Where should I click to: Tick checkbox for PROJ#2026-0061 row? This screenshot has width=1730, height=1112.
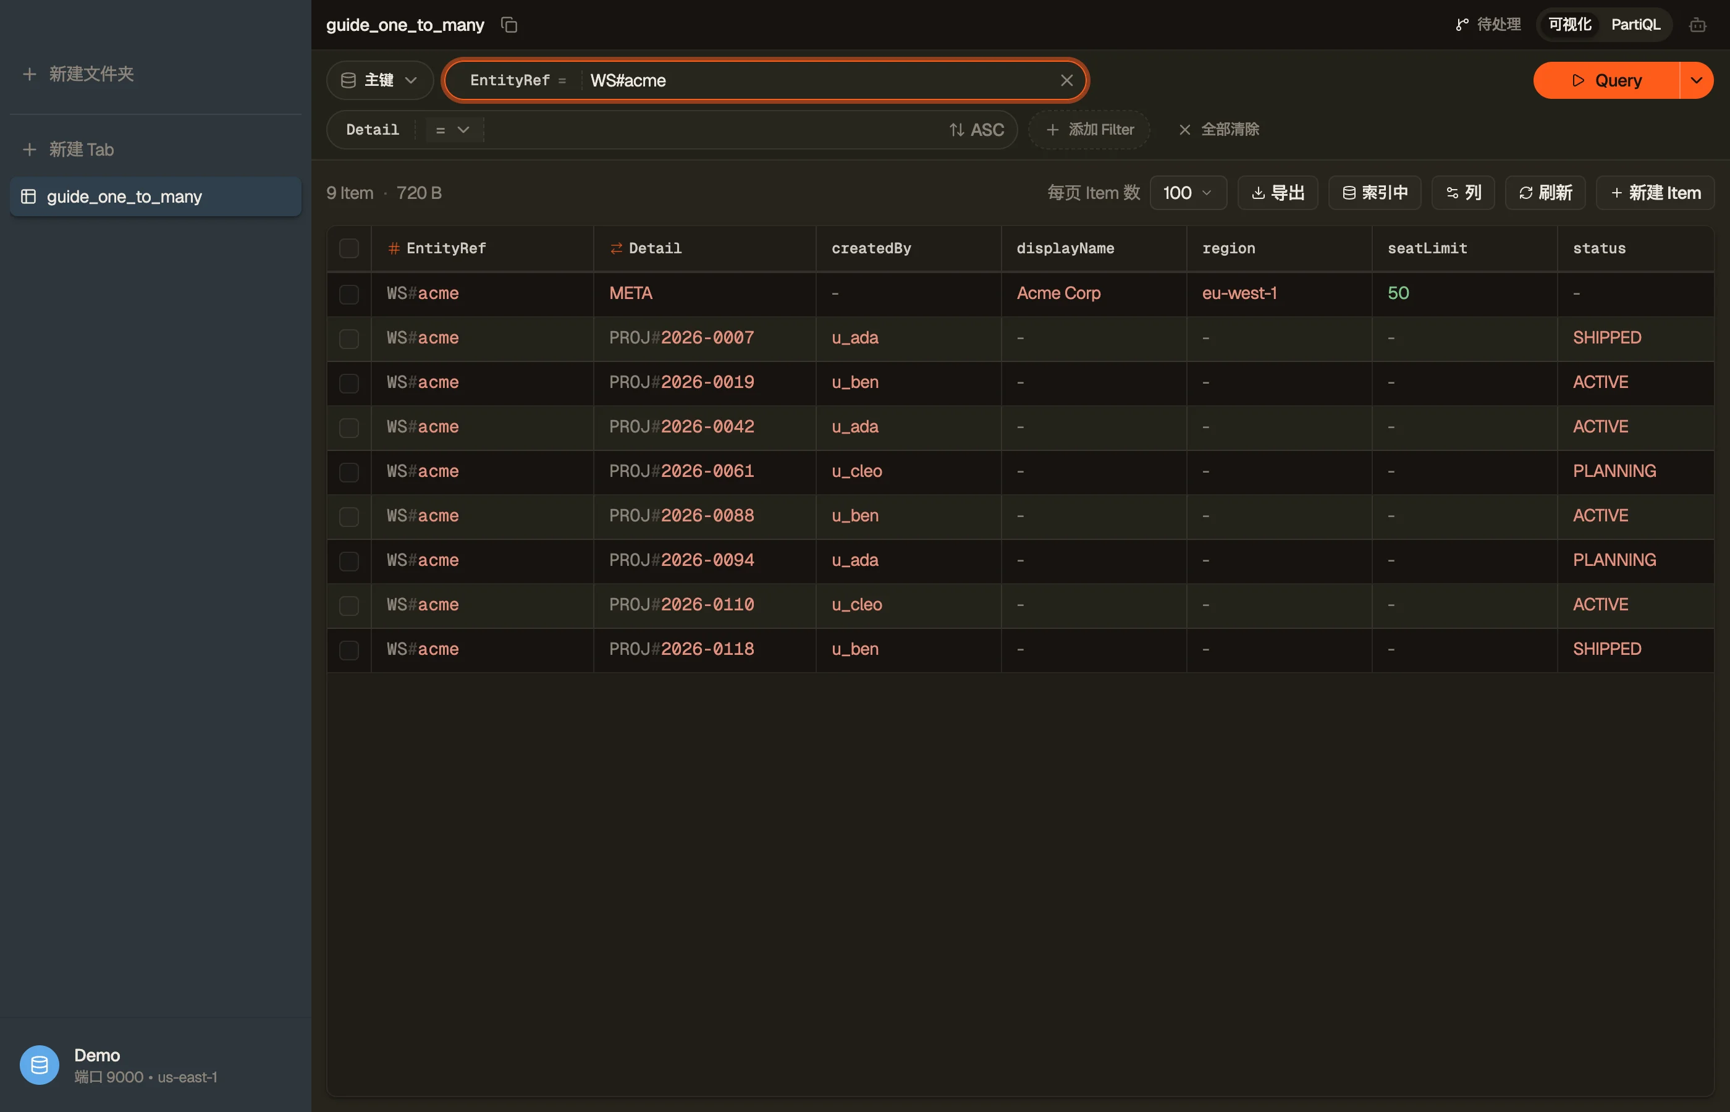click(348, 471)
